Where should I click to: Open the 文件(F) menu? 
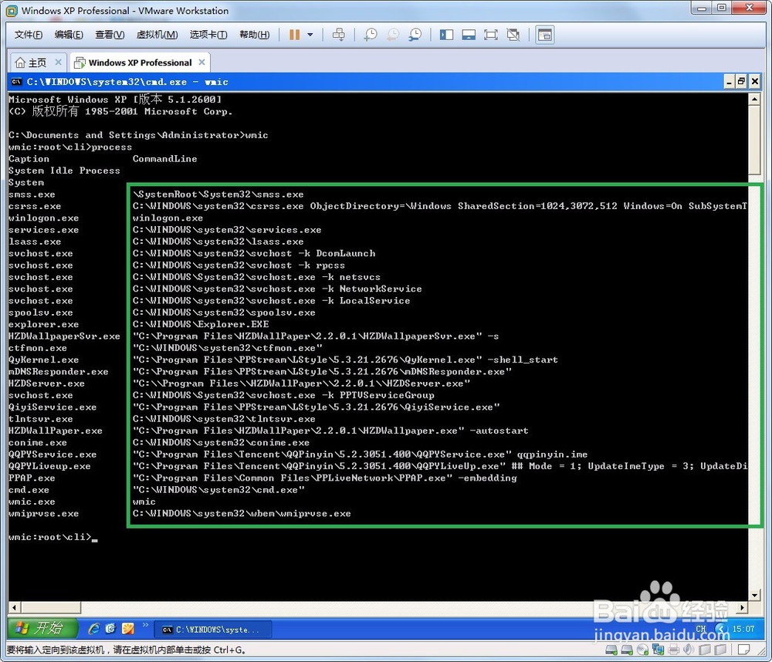28,35
